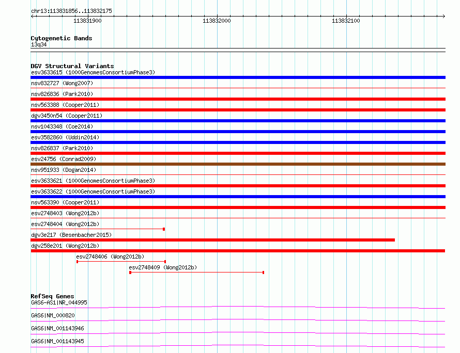This screenshot has width=460, height=353.
Task: Click the chr13:113831856..113832175 region text
Action: pos(71,11)
